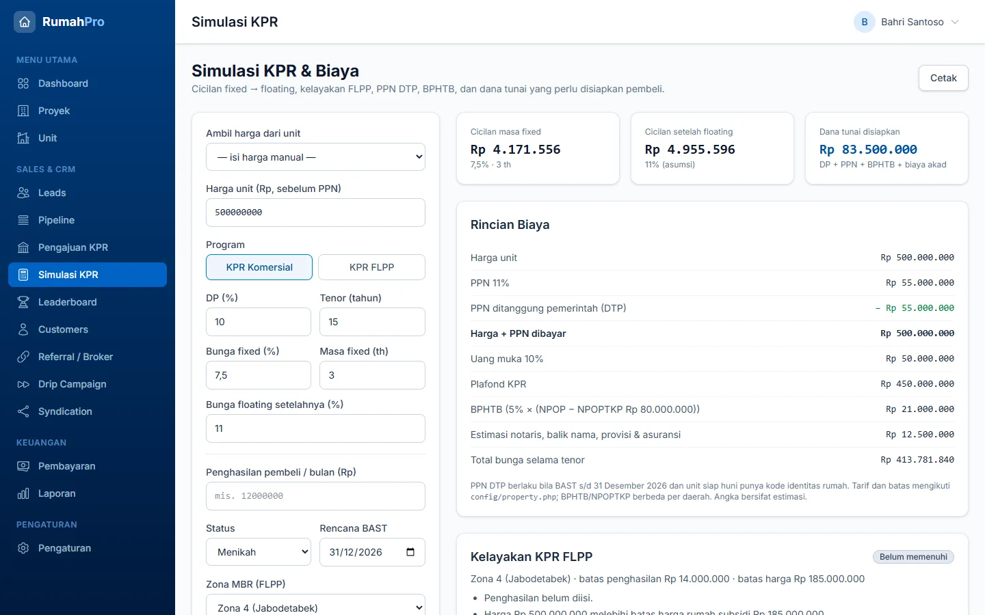Click the 'Belum memenuhi' status badge
Viewport: 985px width, 615px height.
coord(913,557)
